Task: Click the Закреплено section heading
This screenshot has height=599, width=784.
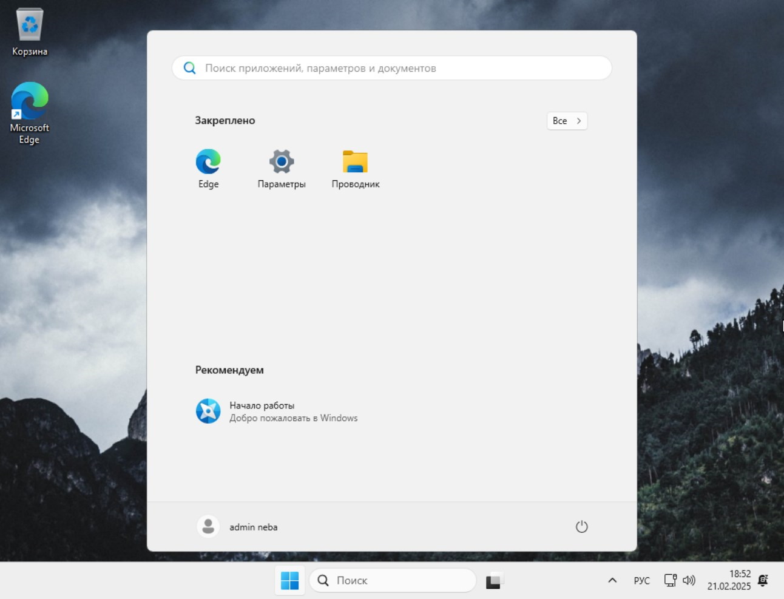Action: point(225,121)
